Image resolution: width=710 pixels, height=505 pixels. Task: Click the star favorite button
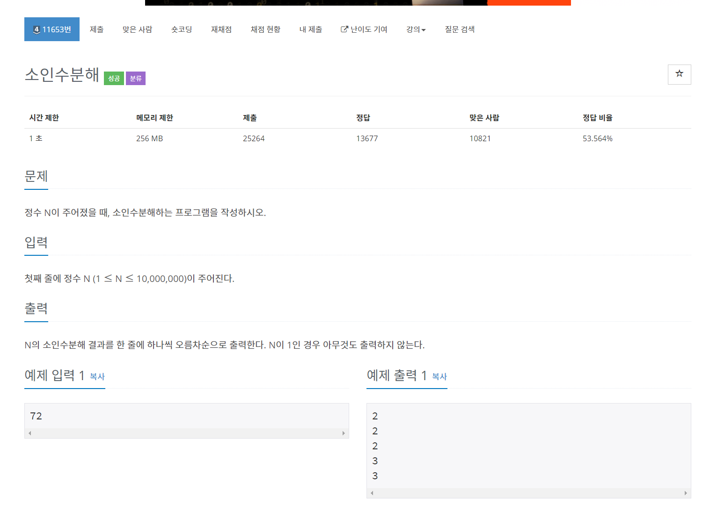pyautogui.click(x=679, y=74)
